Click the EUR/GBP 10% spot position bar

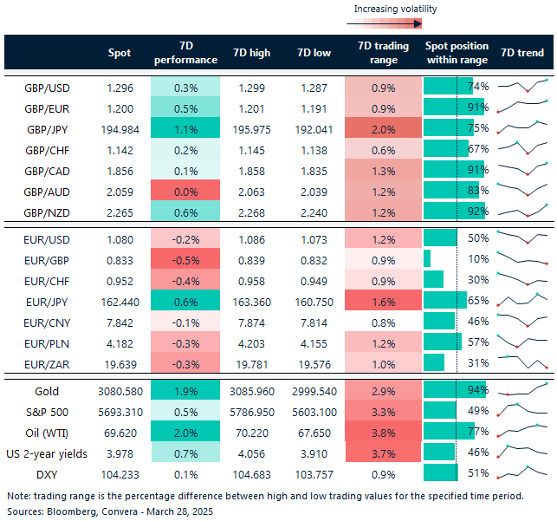click(x=427, y=258)
